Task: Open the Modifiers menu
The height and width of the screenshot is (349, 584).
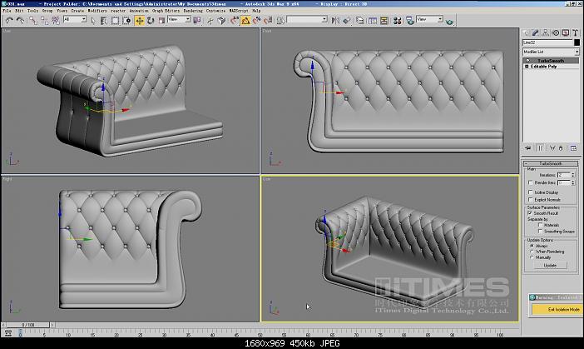Action: pos(97,11)
